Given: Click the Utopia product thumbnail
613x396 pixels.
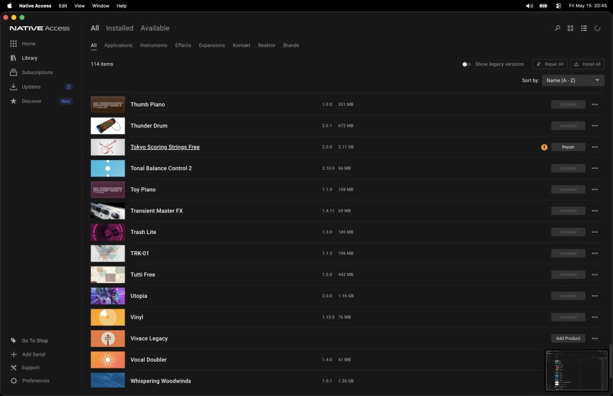Looking at the screenshot, I should coord(107,296).
